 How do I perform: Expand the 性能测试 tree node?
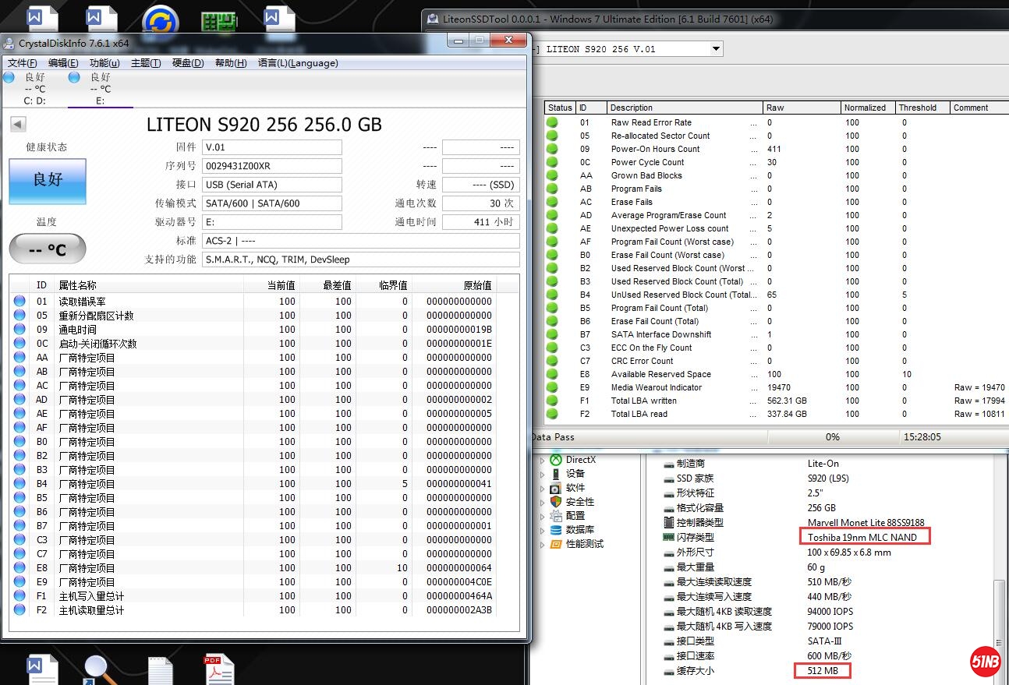543,544
